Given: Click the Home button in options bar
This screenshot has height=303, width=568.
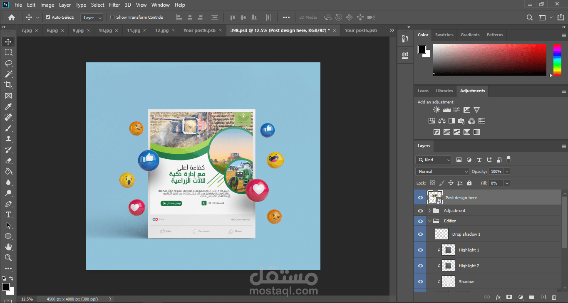Looking at the screenshot, I should tap(12, 17).
